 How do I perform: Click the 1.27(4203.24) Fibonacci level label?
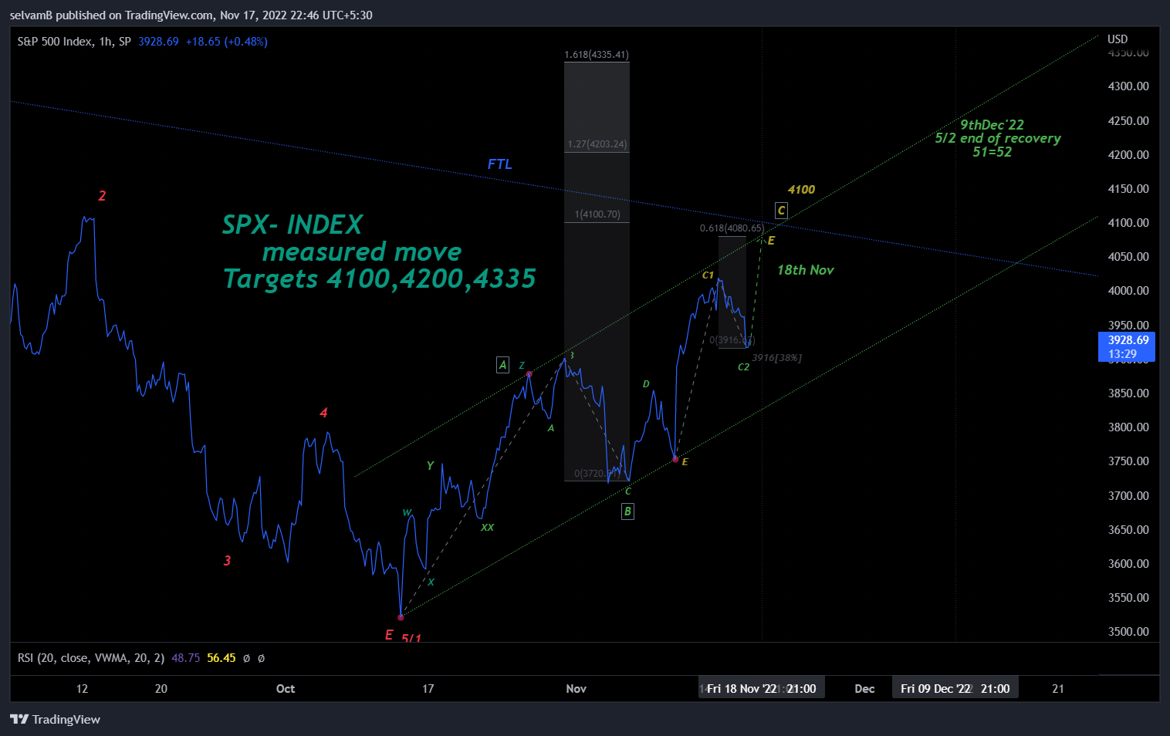[x=597, y=144]
